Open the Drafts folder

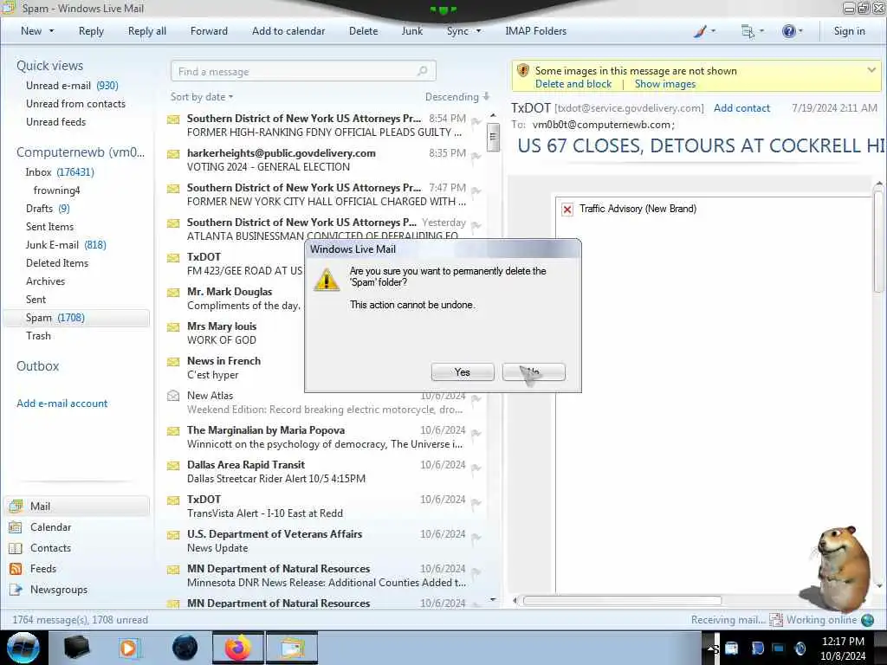click(x=49, y=208)
